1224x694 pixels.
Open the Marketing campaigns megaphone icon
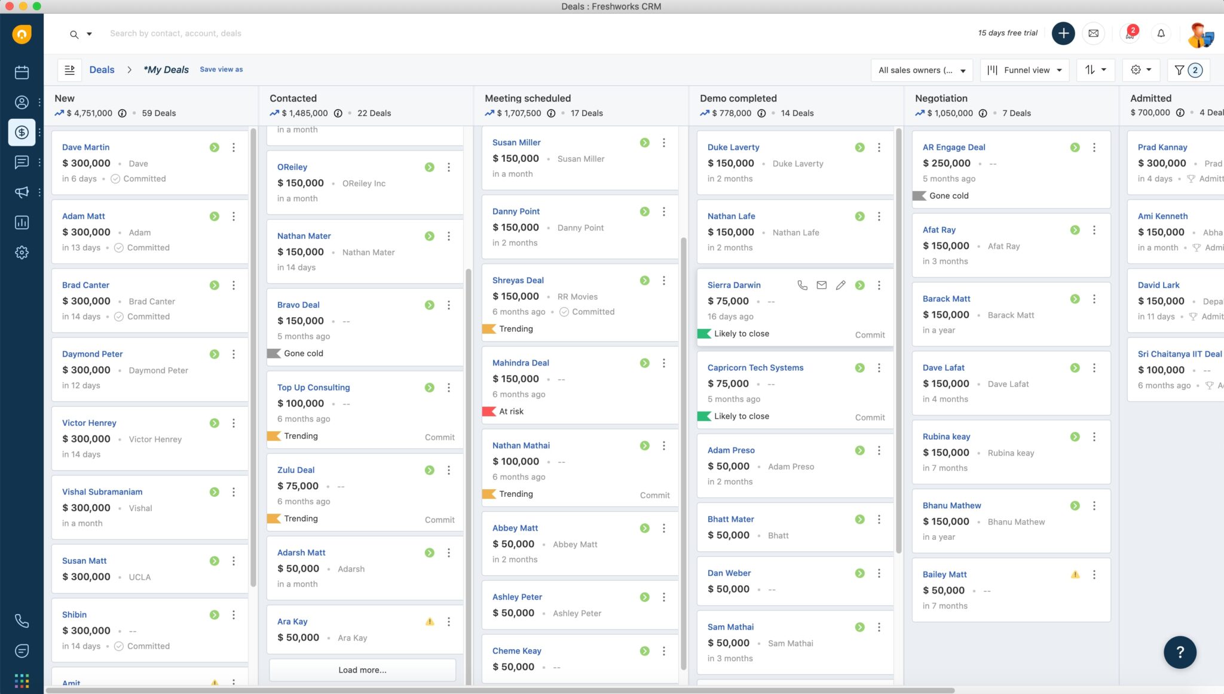[22, 192]
